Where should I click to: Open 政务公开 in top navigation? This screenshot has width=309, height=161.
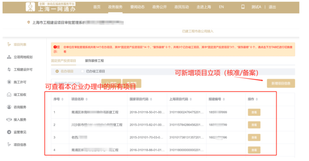coord(159,7)
